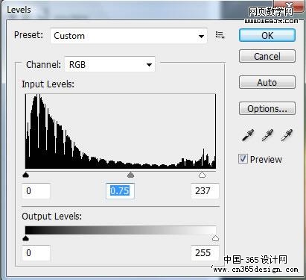Viewport: 306px width, 280px height.
Task: Select the black point eyedropper
Action: coord(248,135)
